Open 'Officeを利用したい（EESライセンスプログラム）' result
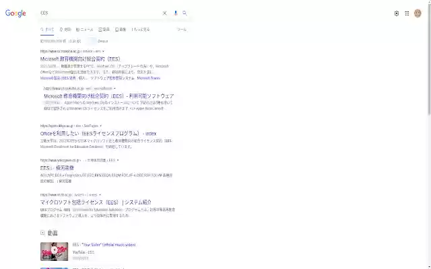Viewport: 431px width, 269px height. tap(98, 134)
